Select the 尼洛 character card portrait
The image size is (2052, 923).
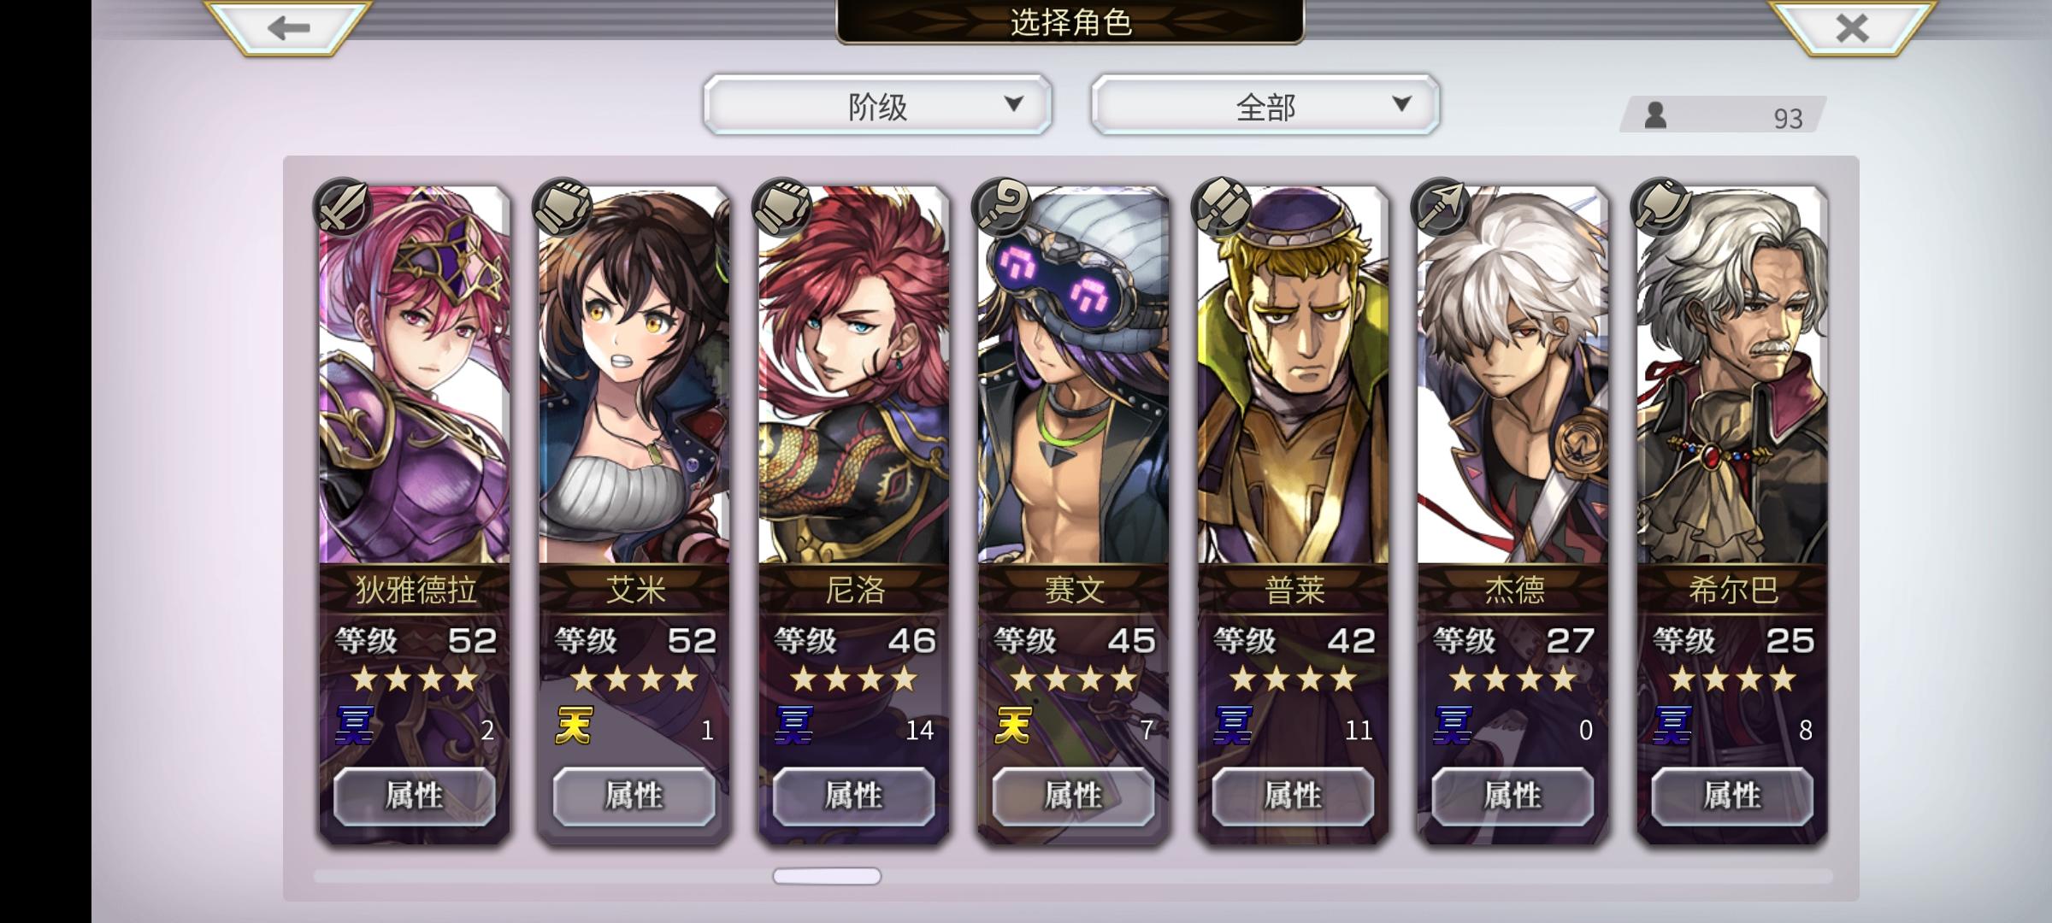854,376
